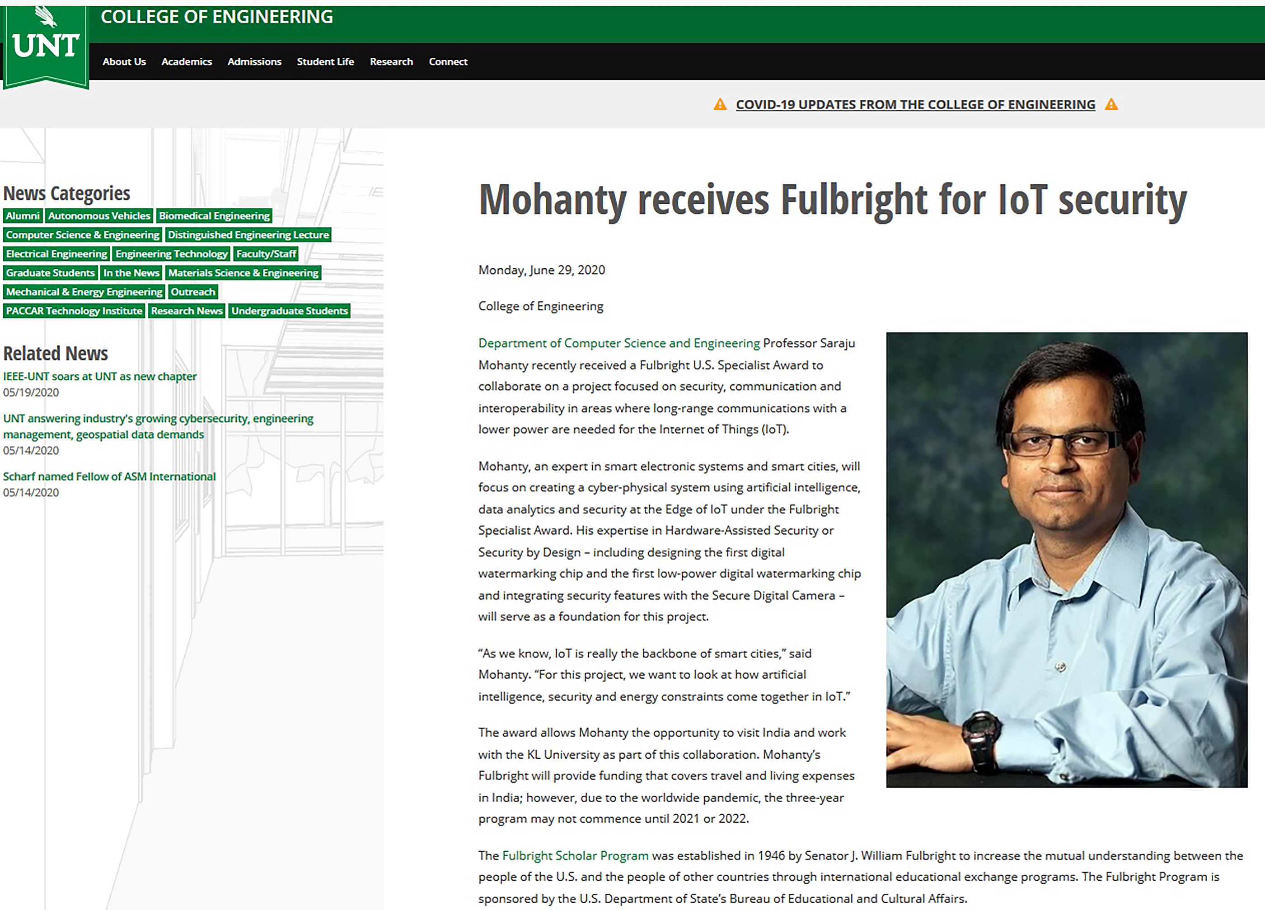Click the College of Engineering byline text
The image size is (1265, 910).
click(540, 307)
